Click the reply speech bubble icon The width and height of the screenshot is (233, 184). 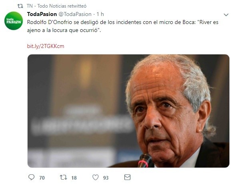coord(31,177)
